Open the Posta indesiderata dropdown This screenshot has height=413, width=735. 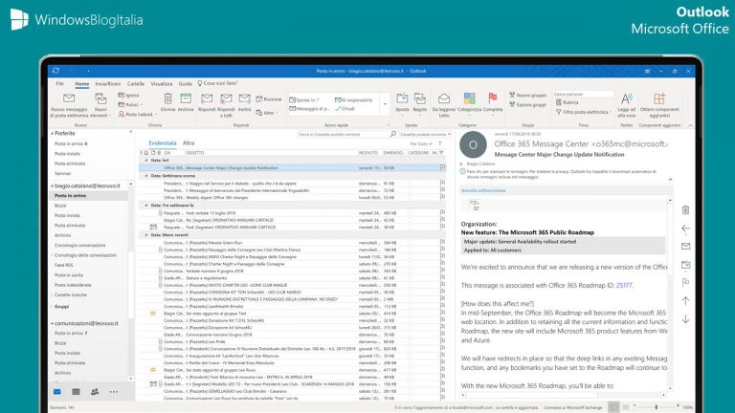point(137,115)
